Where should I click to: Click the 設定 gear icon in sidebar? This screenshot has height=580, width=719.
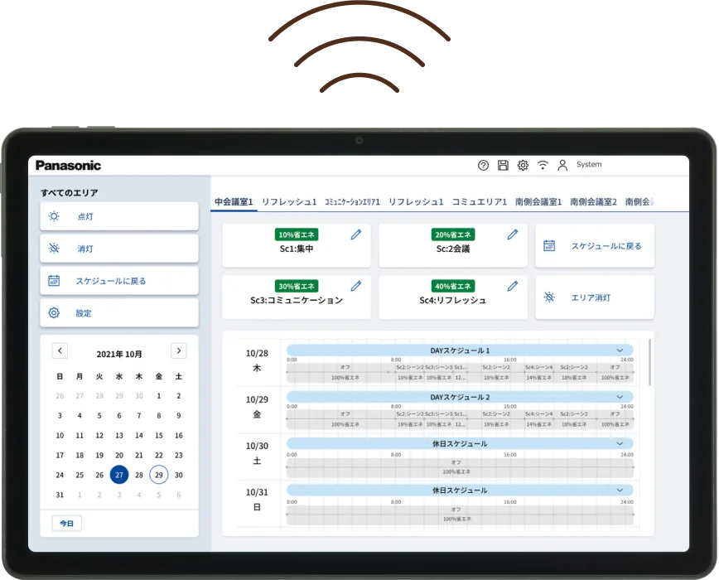click(54, 312)
